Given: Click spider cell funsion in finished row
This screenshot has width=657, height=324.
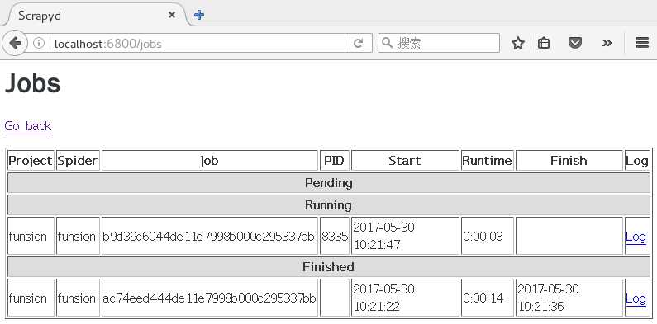Looking at the screenshot, I should point(77,298).
